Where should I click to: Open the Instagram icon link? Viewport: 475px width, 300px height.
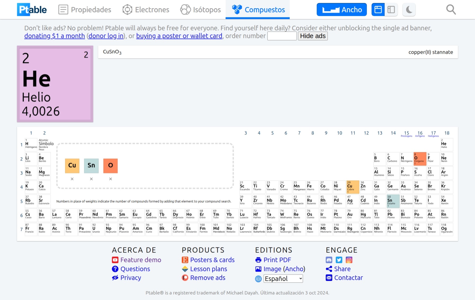[349, 260]
